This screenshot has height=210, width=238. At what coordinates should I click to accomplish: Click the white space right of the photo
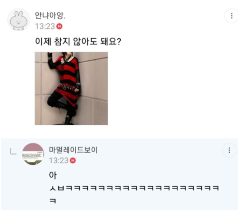coord(167,88)
